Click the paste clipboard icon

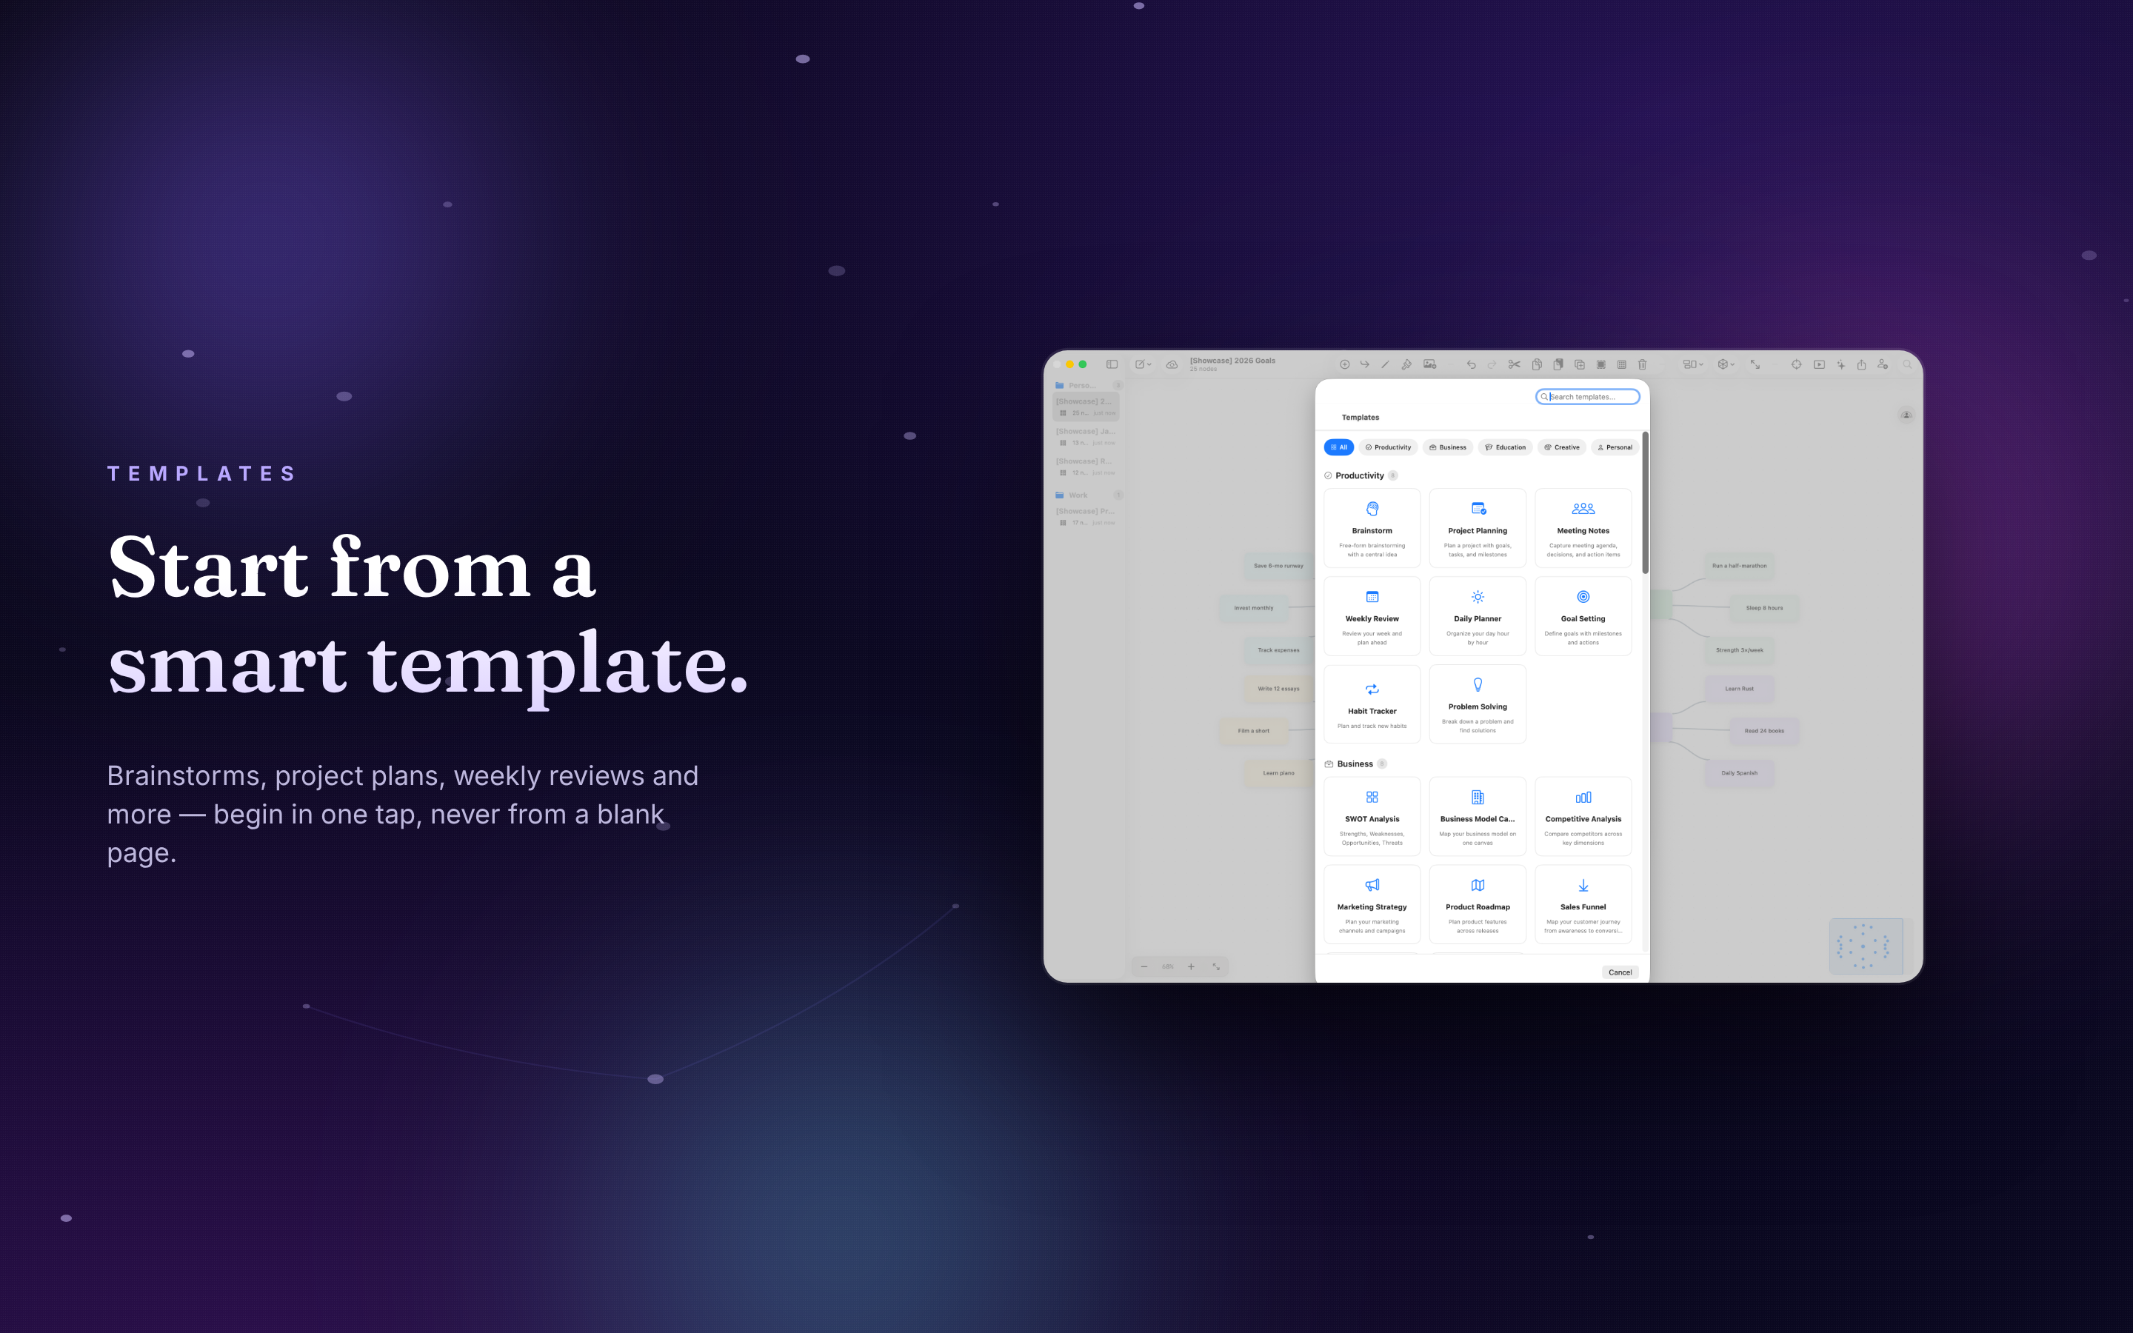(x=1558, y=364)
